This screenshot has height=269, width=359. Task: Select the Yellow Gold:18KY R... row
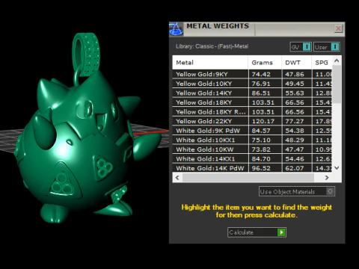click(x=252, y=112)
